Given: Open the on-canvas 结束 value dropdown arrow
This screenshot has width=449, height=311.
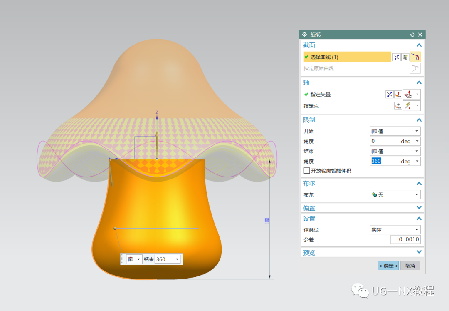Looking at the screenshot, I should 177,259.
